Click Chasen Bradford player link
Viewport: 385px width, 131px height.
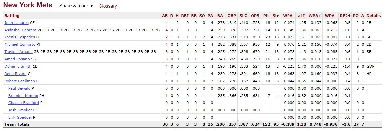(24, 103)
